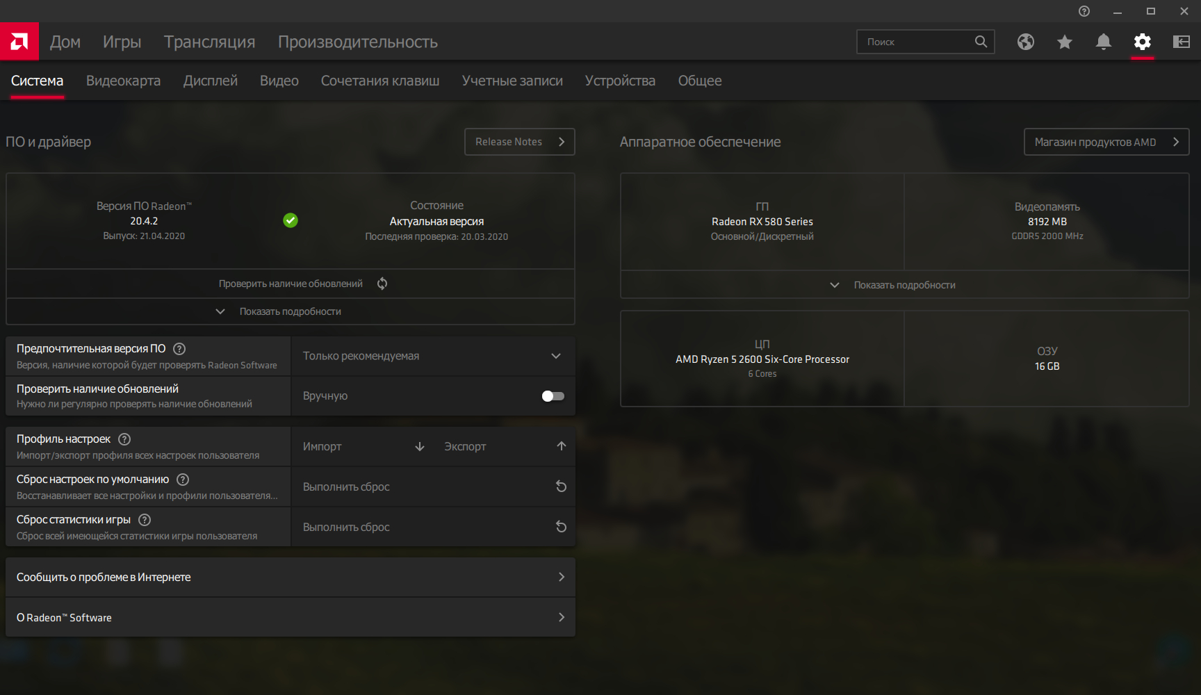The image size is (1201, 695).
Task: Click the Выпуск: 21.04.2020 release date
Action: 144,236
